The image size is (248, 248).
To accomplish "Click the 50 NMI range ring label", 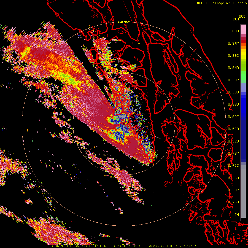I will click(124, 73).
